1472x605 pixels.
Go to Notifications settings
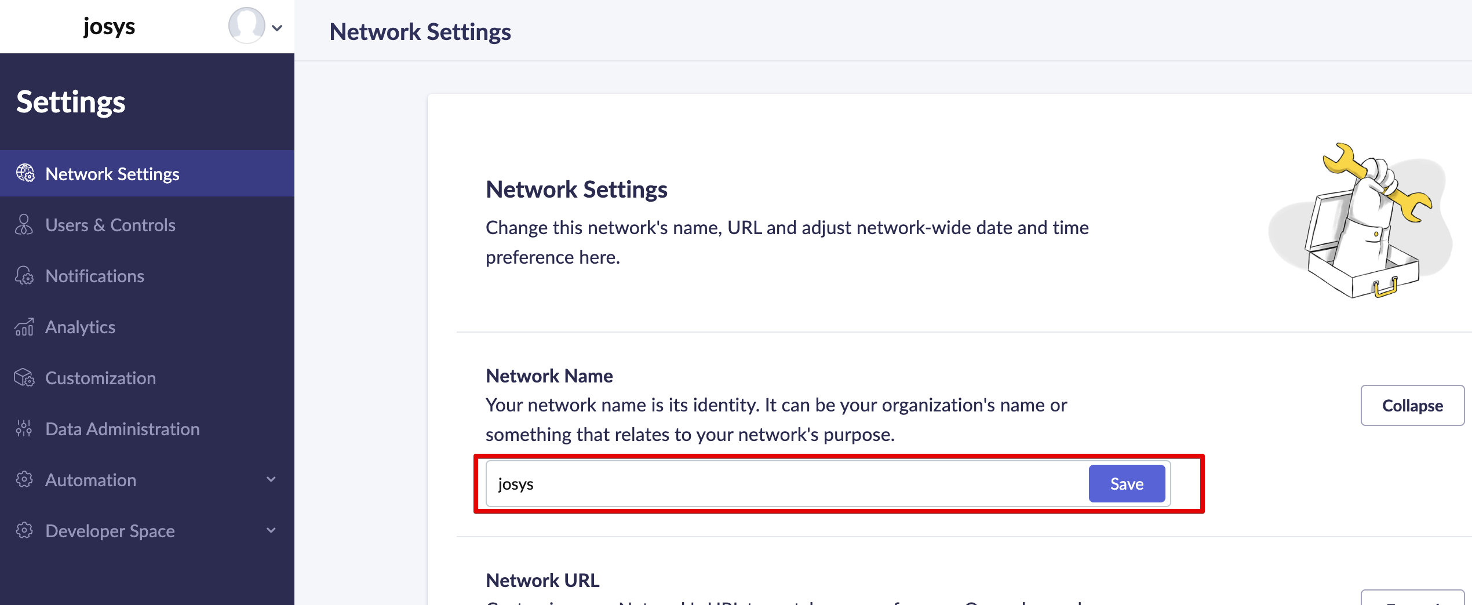[x=94, y=276]
